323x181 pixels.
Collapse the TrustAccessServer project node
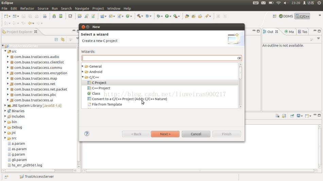[3, 46]
